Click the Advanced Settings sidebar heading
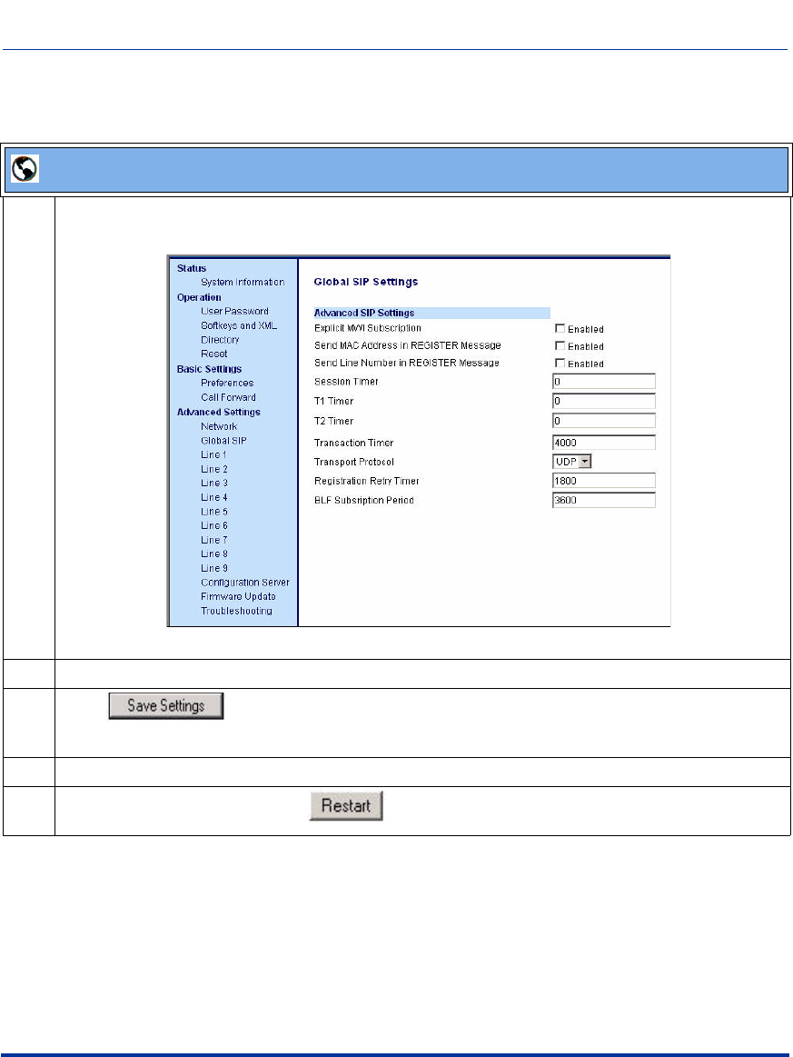Image resolution: width=793 pixels, height=1057 pixels. pos(218,413)
